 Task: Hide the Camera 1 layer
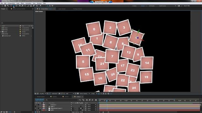(x=35, y=105)
